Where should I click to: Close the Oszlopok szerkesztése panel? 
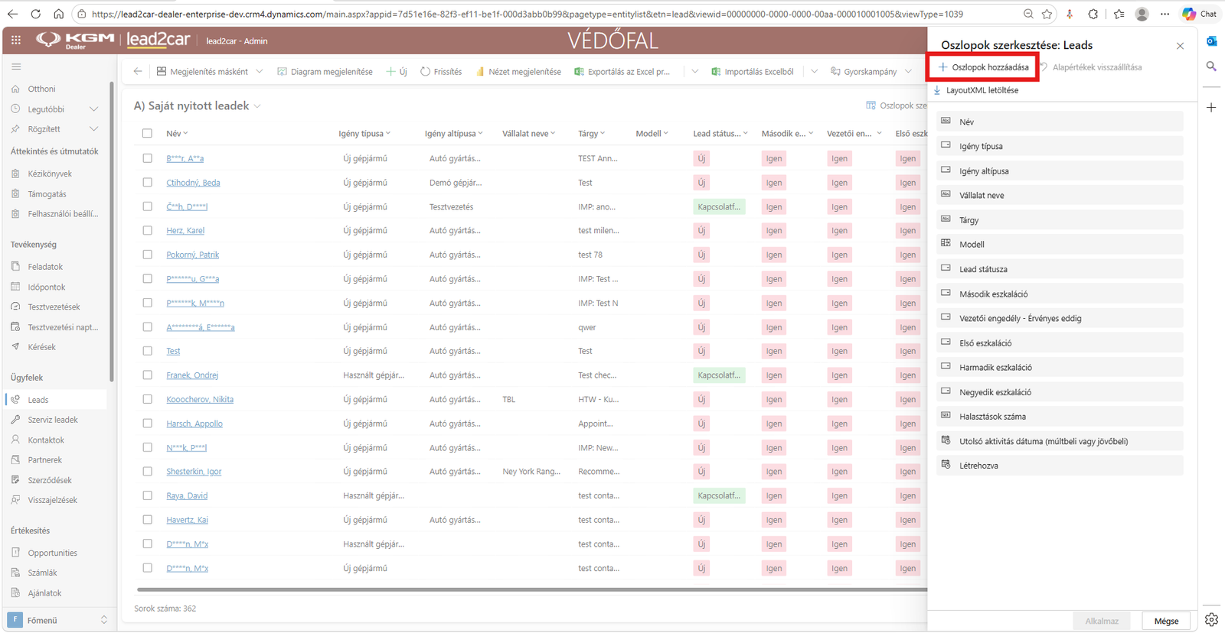point(1180,46)
